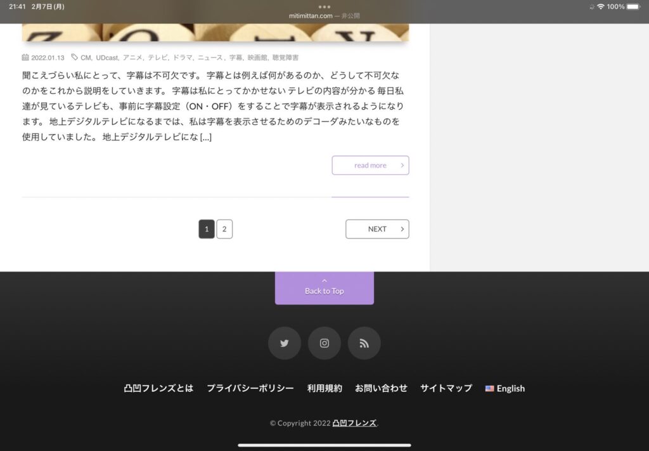Open the アニメ tag link
Viewport: 649px width, 451px height.
(x=132, y=58)
